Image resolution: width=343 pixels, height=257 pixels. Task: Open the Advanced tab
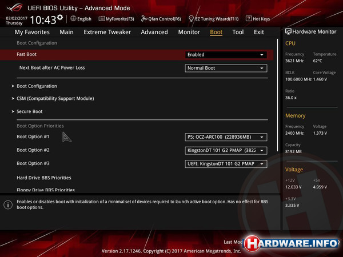[154, 32]
